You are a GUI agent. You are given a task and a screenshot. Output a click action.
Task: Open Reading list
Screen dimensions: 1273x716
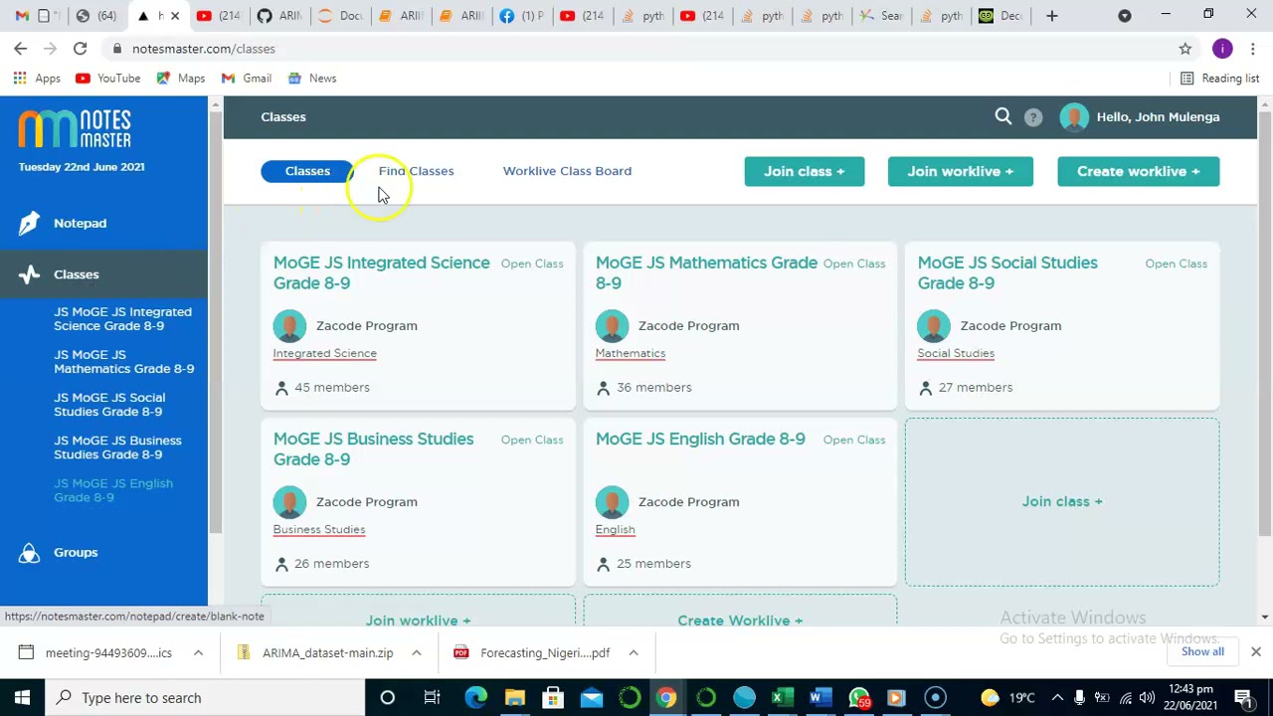pyautogui.click(x=1219, y=78)
